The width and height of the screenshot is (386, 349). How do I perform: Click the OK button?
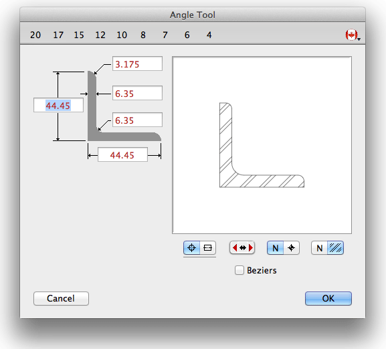click(328, 298)
